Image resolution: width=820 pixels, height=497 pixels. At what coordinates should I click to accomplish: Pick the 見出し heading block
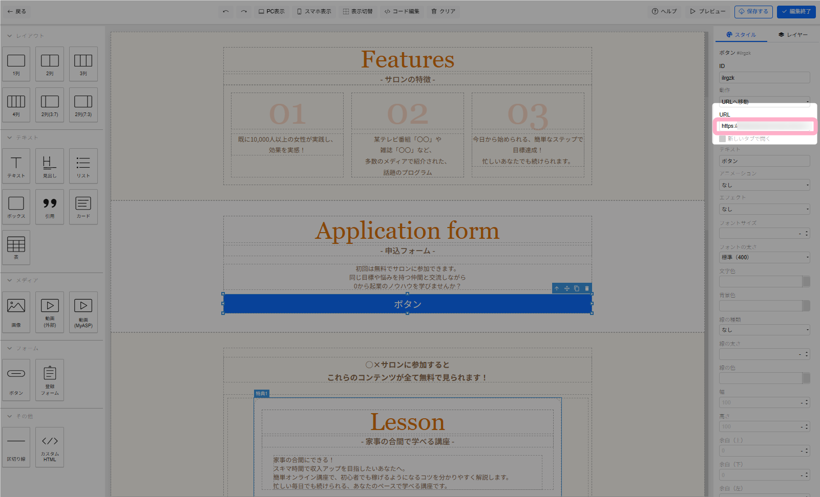coord(50,166)
